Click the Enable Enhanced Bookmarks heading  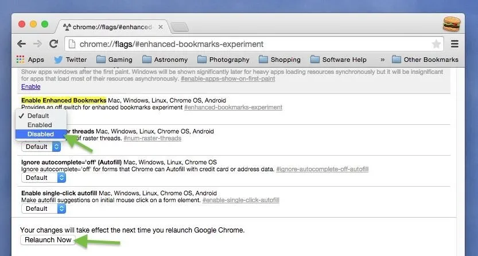tap(64, 100)
